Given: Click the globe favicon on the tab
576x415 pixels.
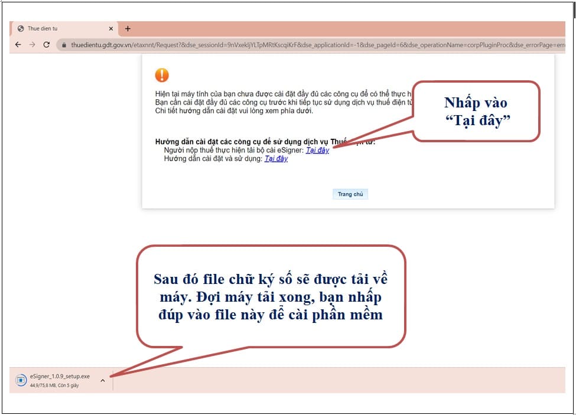Looking at the screenshot, I should tap(21, 29).
